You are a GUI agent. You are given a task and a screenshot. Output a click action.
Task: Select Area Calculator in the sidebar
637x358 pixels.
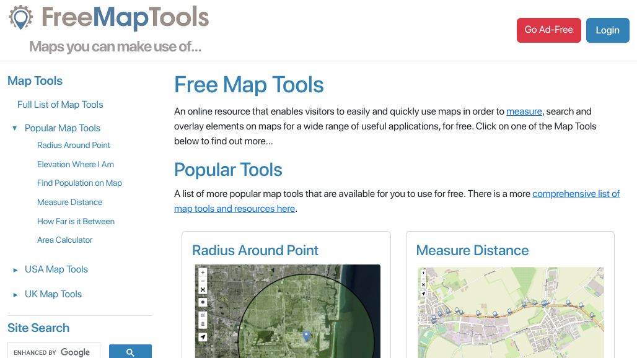point(64,240)
